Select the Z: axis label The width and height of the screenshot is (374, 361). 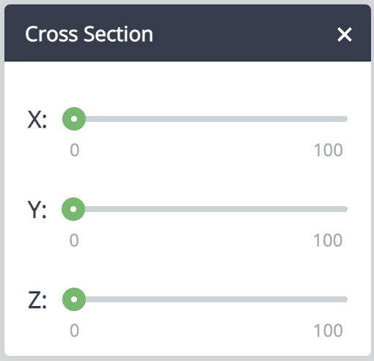[37, 300]
